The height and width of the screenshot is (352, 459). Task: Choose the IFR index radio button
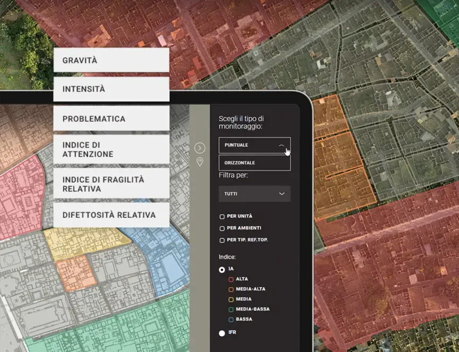point(222,333)
